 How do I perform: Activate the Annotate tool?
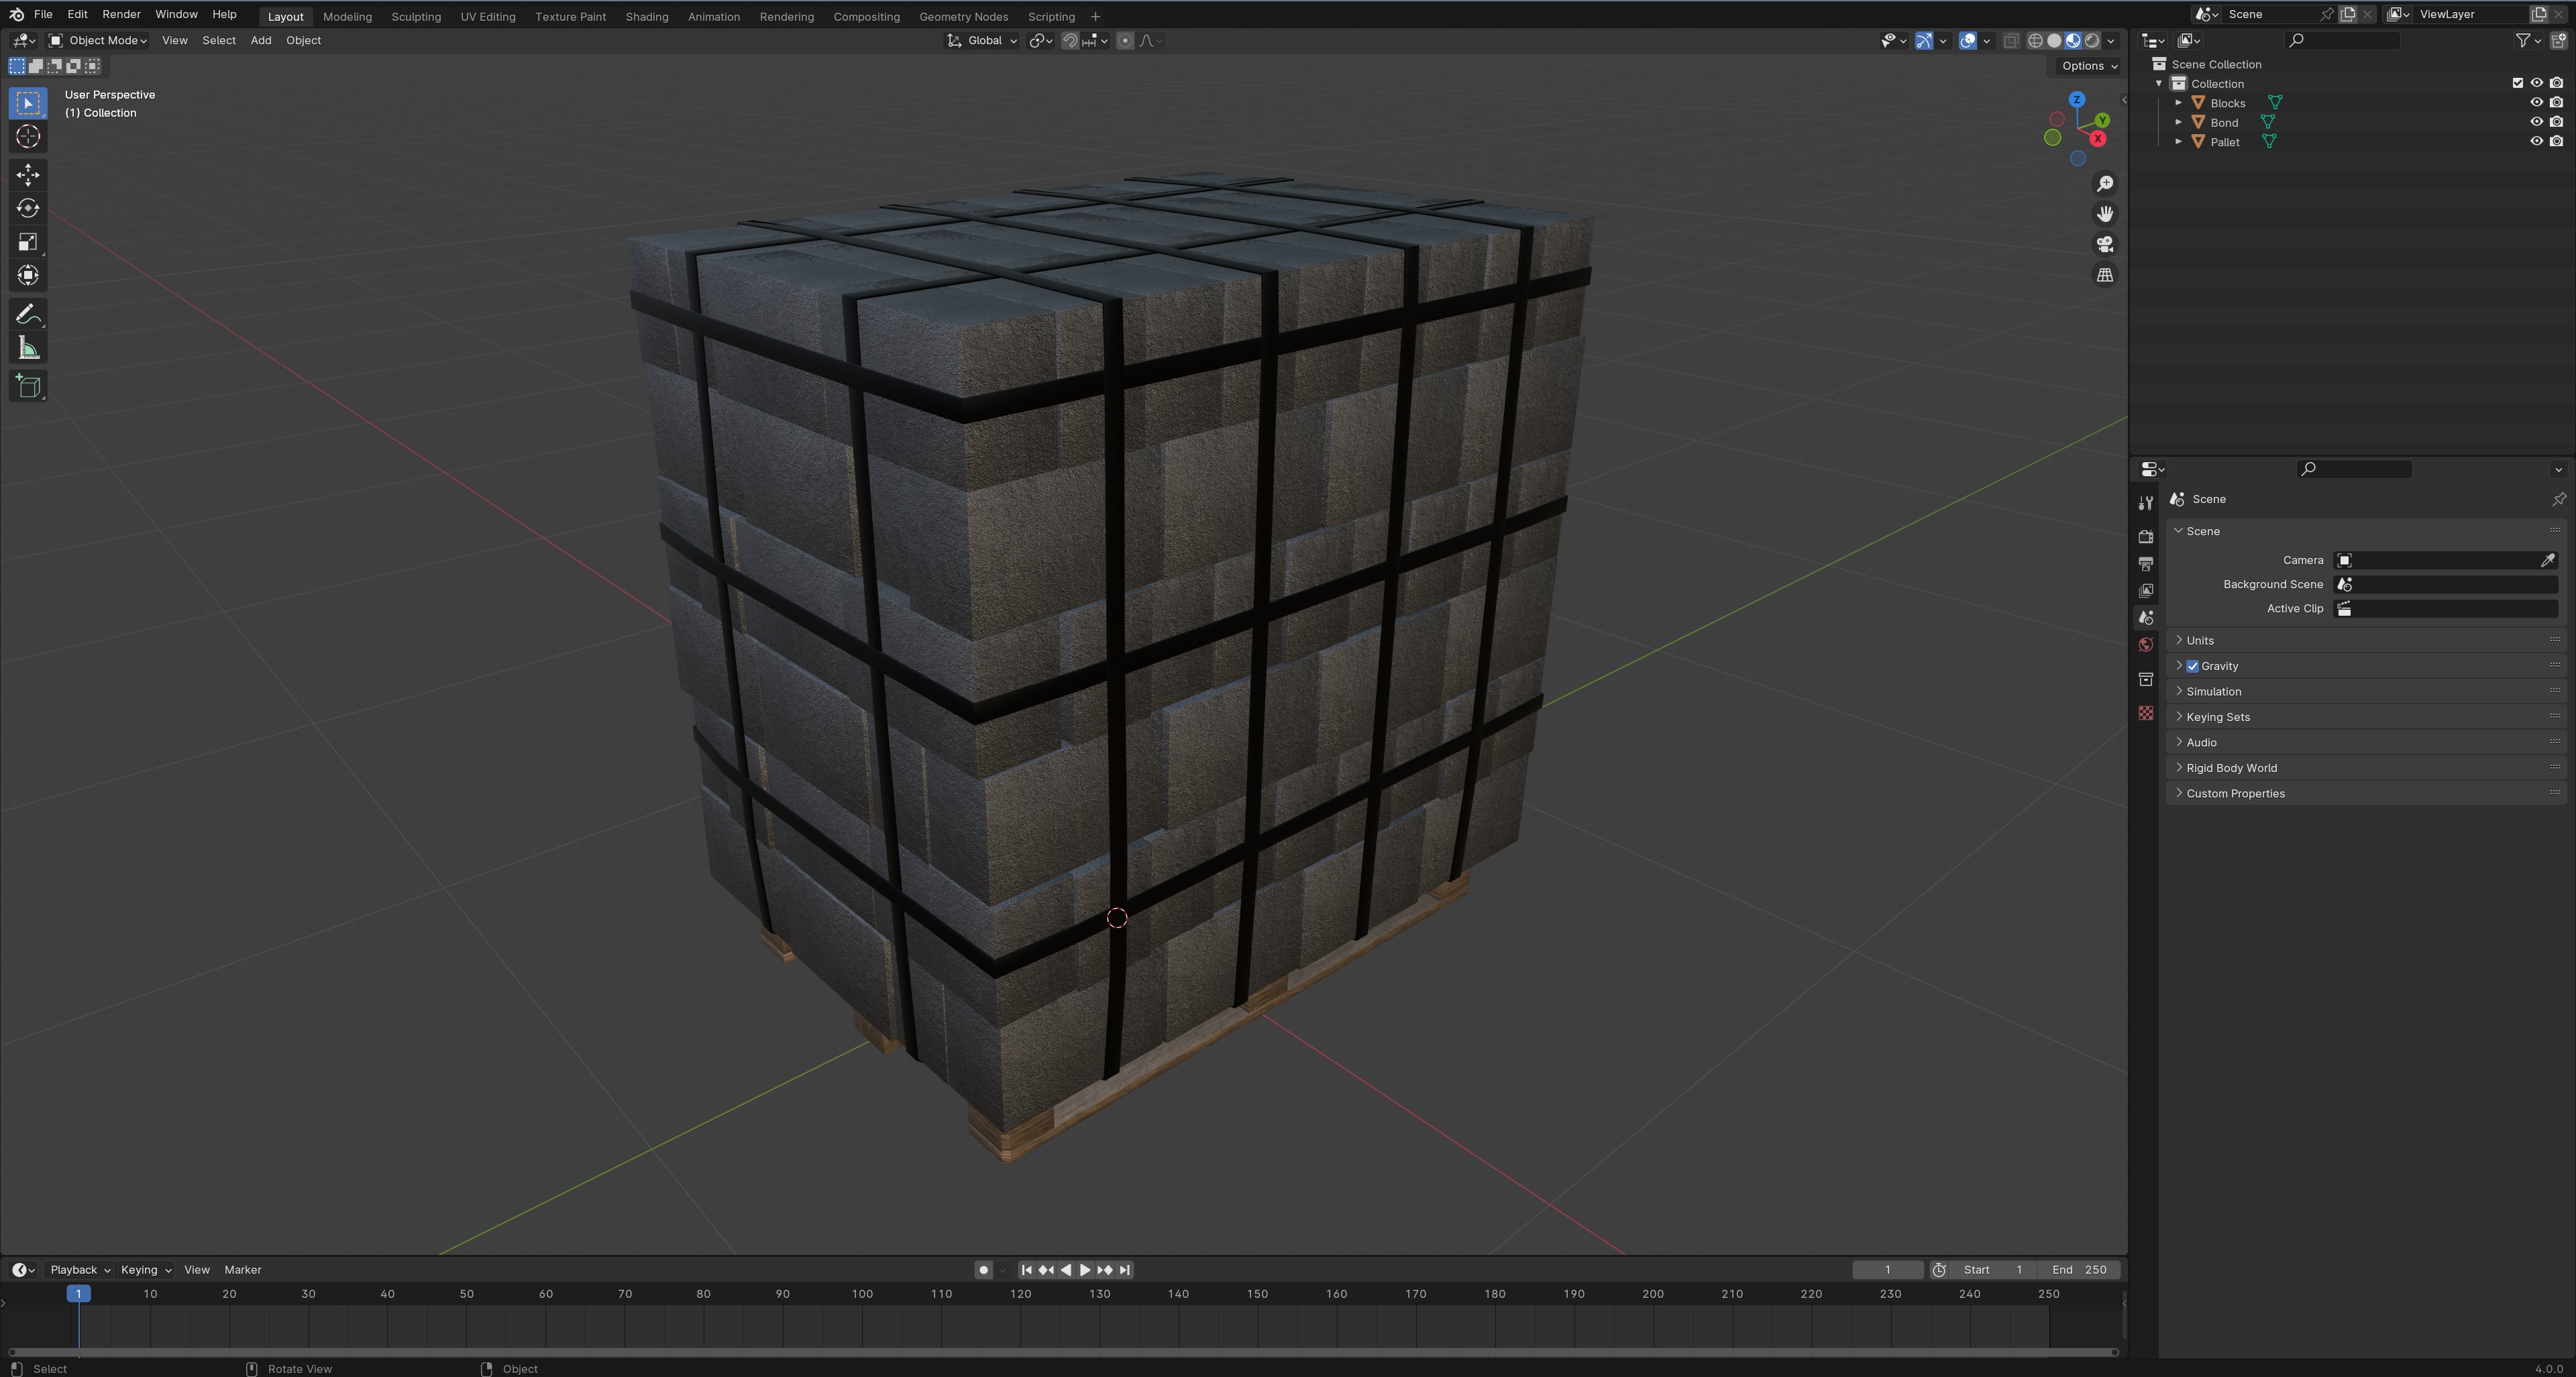tap(28, 314)
